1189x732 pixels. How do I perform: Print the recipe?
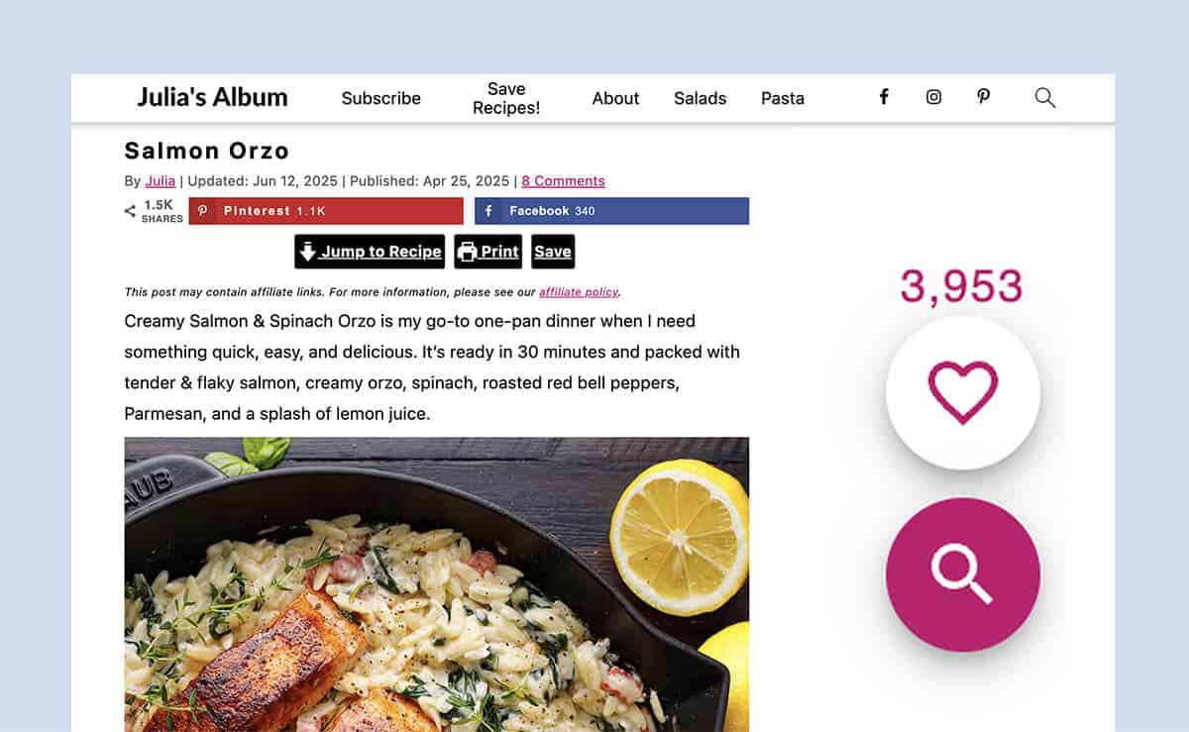(x=487, y=252)
